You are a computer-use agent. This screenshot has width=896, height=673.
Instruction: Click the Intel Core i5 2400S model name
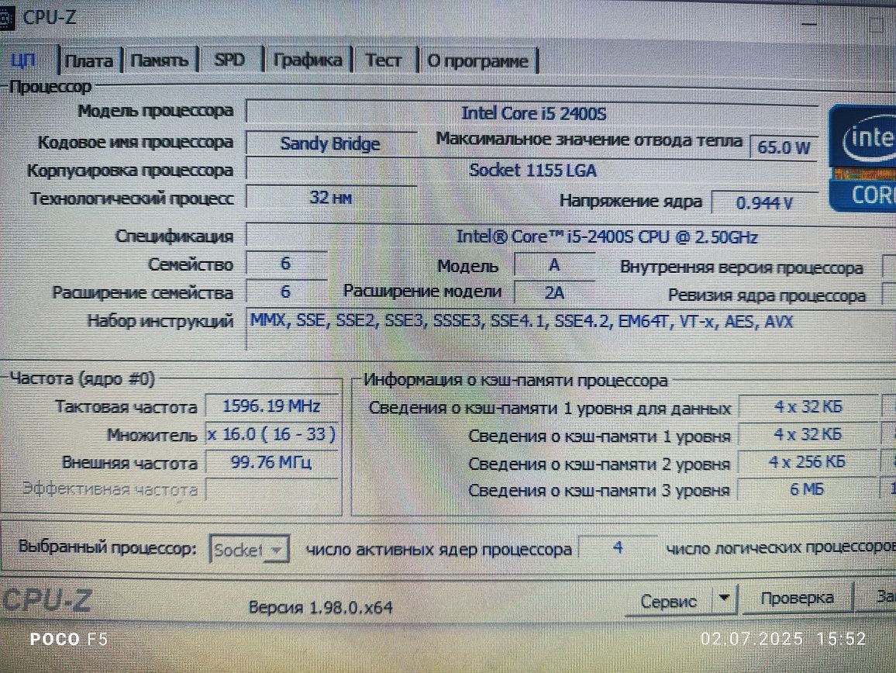click(533, 113)
